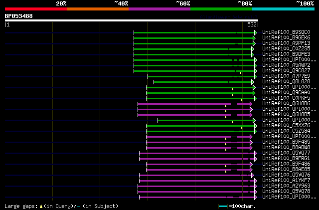Select the BP053488 query name

(18, 16)
